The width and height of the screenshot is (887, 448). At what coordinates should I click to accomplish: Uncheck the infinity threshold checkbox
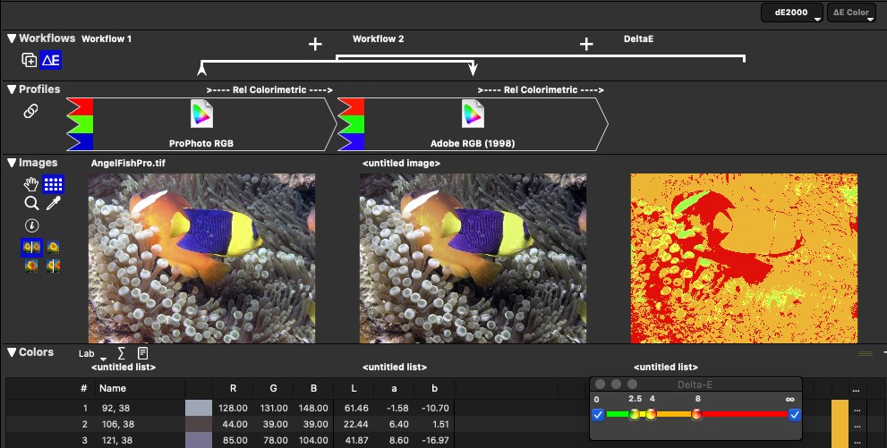pyautogui.click(x=794, y=414)
